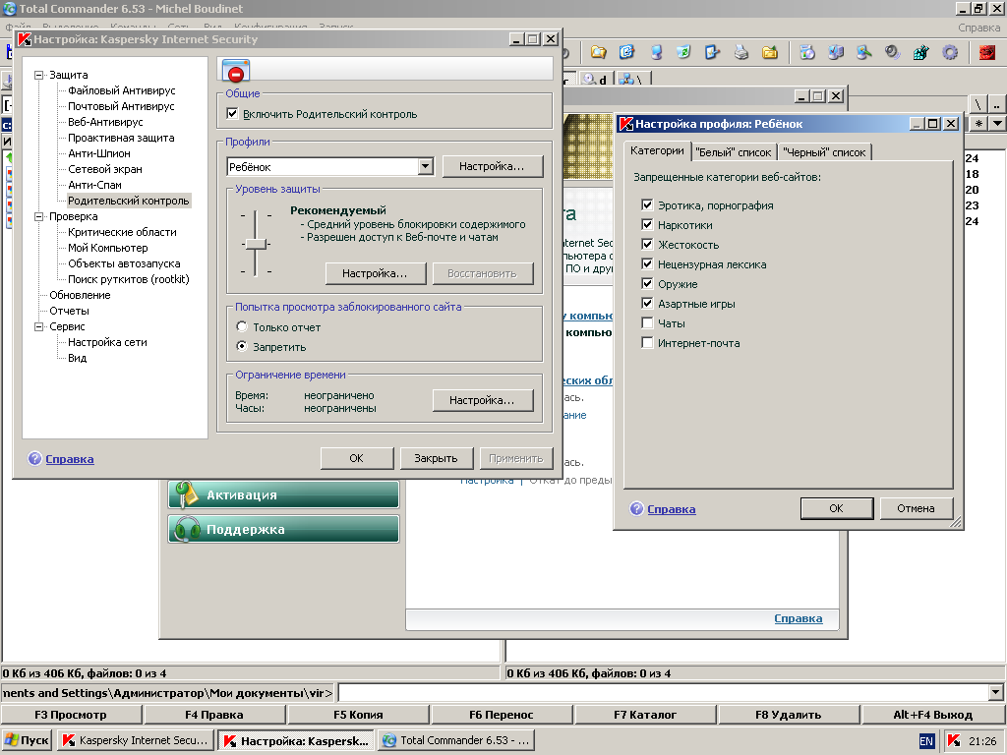Click the gear services icon in toolbar
The image size is (1007, 755).
[x=950, y=53]
